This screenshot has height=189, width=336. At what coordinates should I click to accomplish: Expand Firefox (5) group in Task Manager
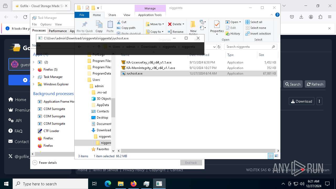point(34,70)
